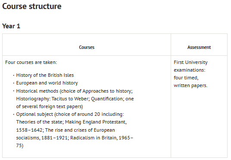The width and height of the screenshot is (231, 160).
Task: Click 'First University' assessment text
Action: (x=190, y=62)
